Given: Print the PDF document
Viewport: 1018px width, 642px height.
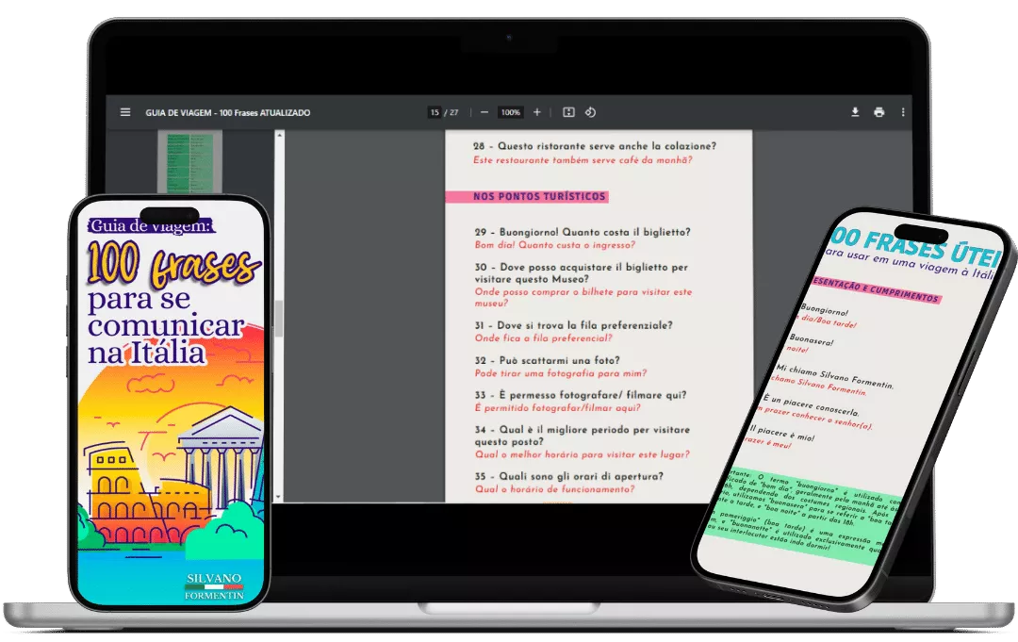Looking at the screenshot, I should click(878, 112).
